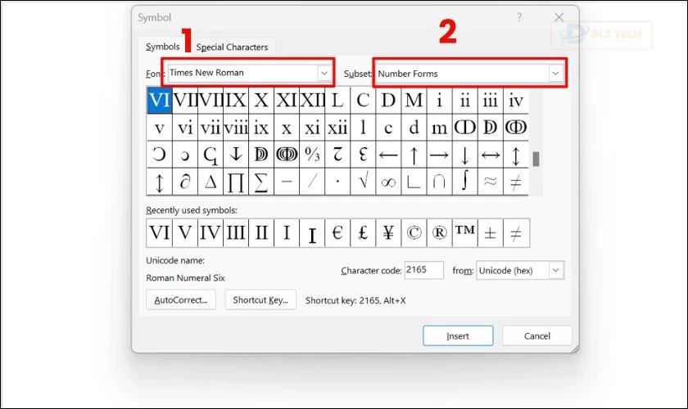Select the almost equal ≈ symbol

click(x=490, y=182)
